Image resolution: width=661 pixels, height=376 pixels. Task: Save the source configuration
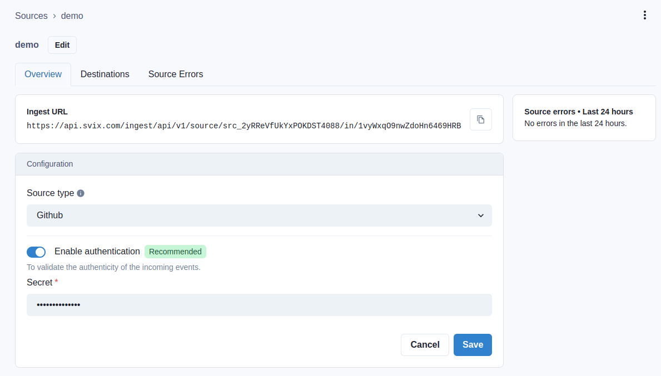(472, 344)
